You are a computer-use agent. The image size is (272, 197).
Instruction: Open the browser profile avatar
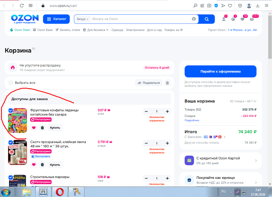pos(249,6)
